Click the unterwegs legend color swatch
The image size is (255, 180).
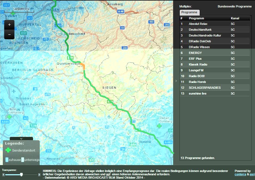(x=23, y=160)
